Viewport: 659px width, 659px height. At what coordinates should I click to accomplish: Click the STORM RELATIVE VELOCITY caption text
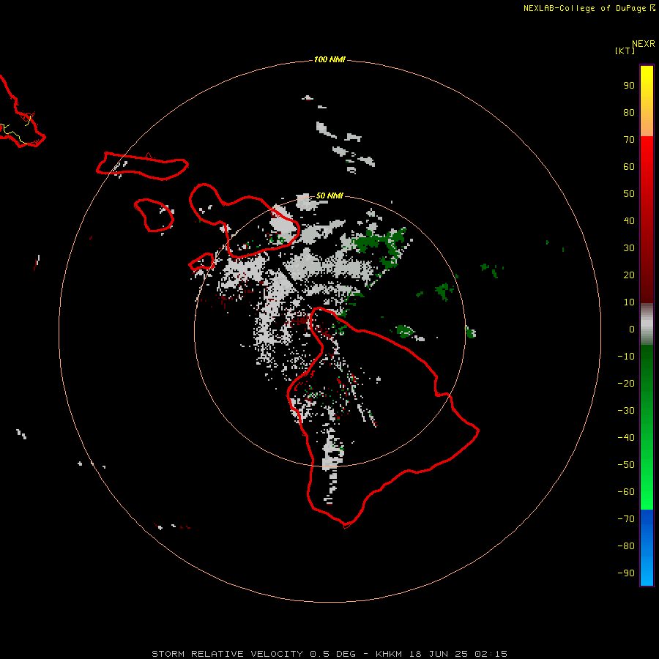pyautogui.click(x=227, y=654)
